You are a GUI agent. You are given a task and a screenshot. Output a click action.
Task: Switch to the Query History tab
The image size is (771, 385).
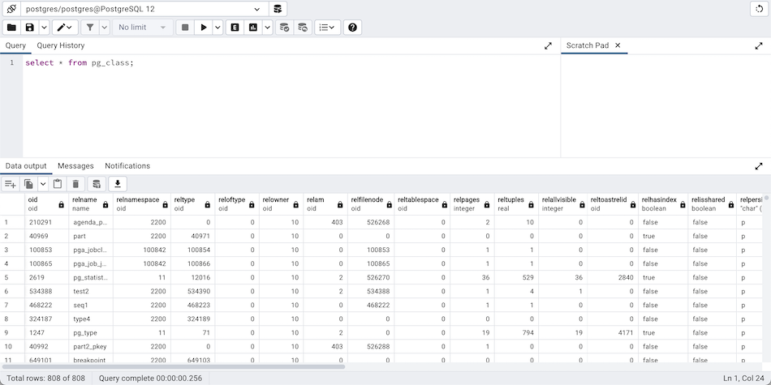pyautogui.click(x=61, y=45)
